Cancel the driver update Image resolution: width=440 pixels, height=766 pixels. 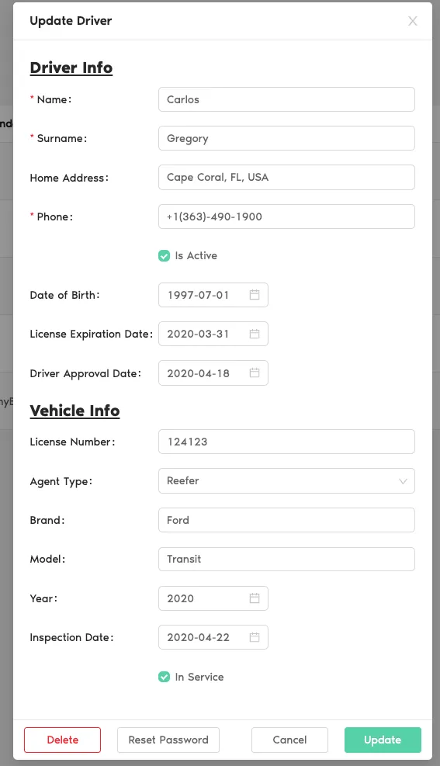pos(289,740)
